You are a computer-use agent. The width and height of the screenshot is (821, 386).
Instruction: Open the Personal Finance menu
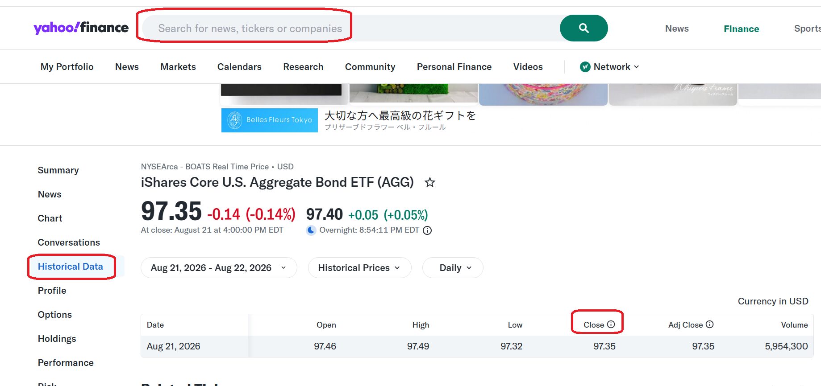pos(454,67)
